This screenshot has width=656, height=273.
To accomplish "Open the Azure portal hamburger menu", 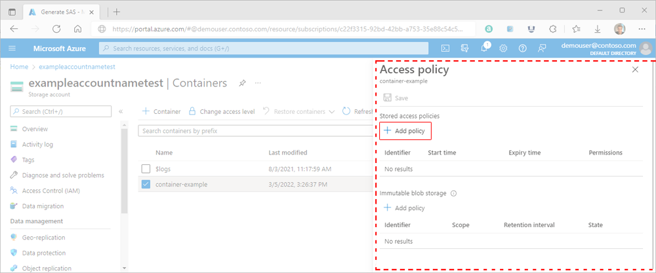I will click(x=12, y=48).
